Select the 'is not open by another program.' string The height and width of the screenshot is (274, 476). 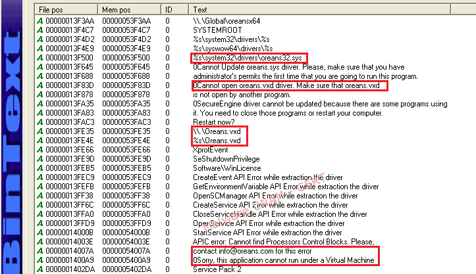point(242,95)
